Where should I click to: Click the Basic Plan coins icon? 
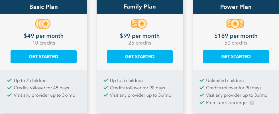(x=43, y=24)
